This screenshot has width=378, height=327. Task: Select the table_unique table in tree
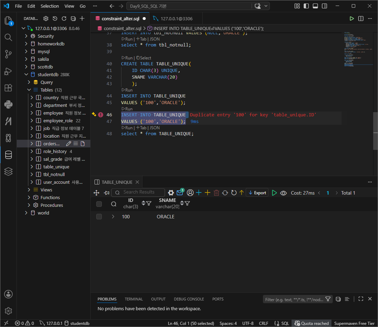56,167
